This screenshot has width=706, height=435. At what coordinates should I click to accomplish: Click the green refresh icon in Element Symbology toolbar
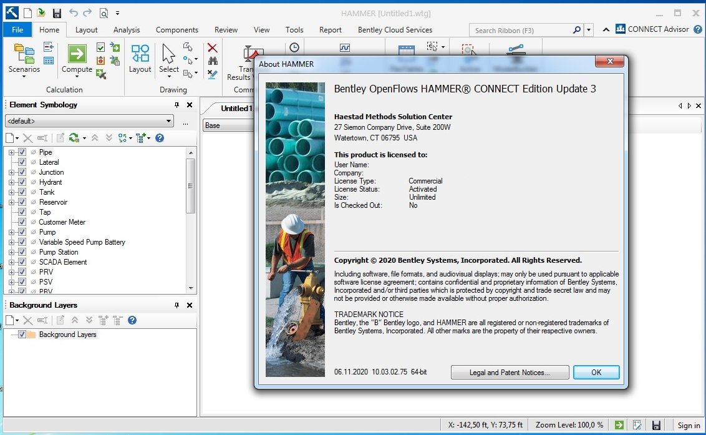coord(74,138)
